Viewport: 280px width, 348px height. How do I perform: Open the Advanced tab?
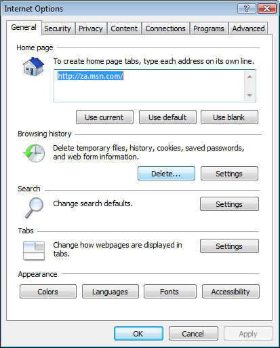pos(248,28)
